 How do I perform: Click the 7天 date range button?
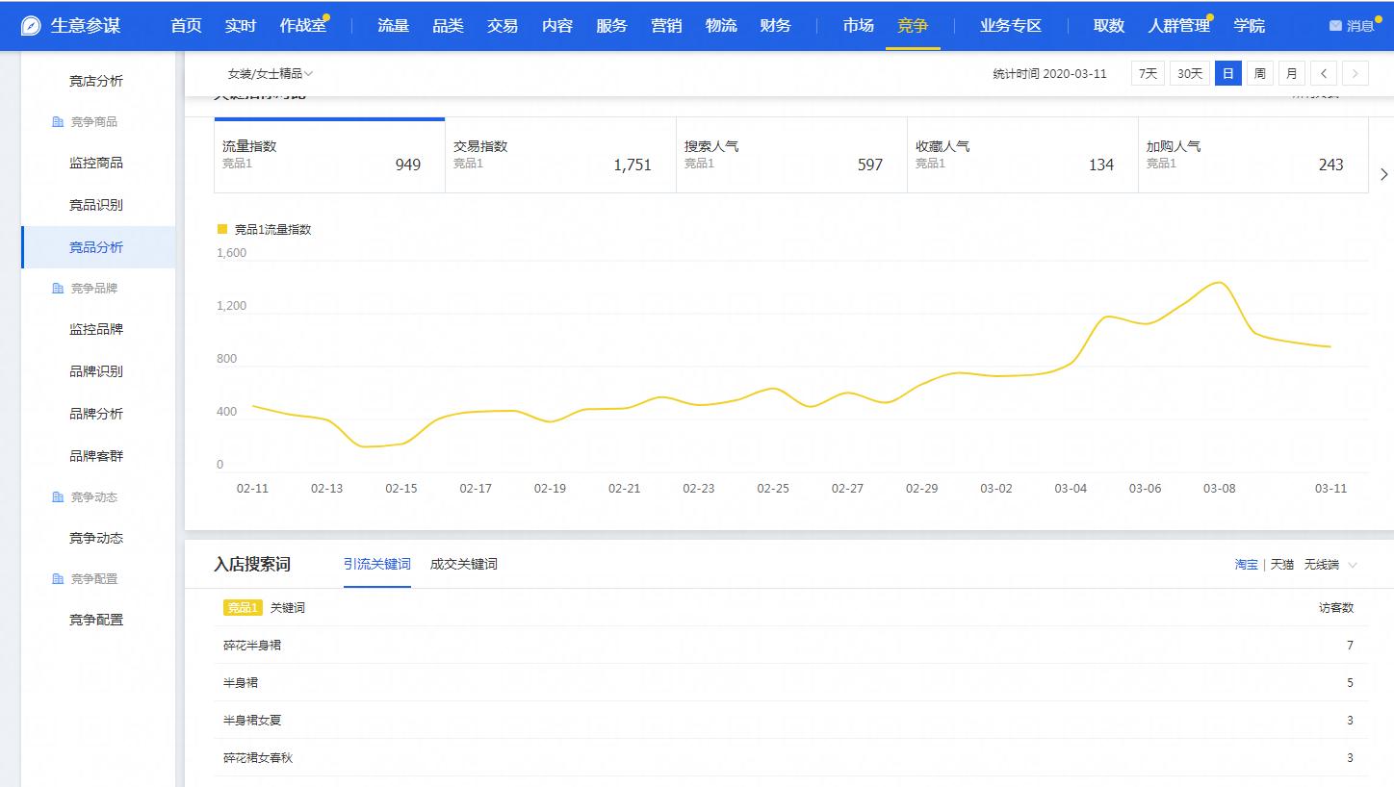click(1147, 72)
